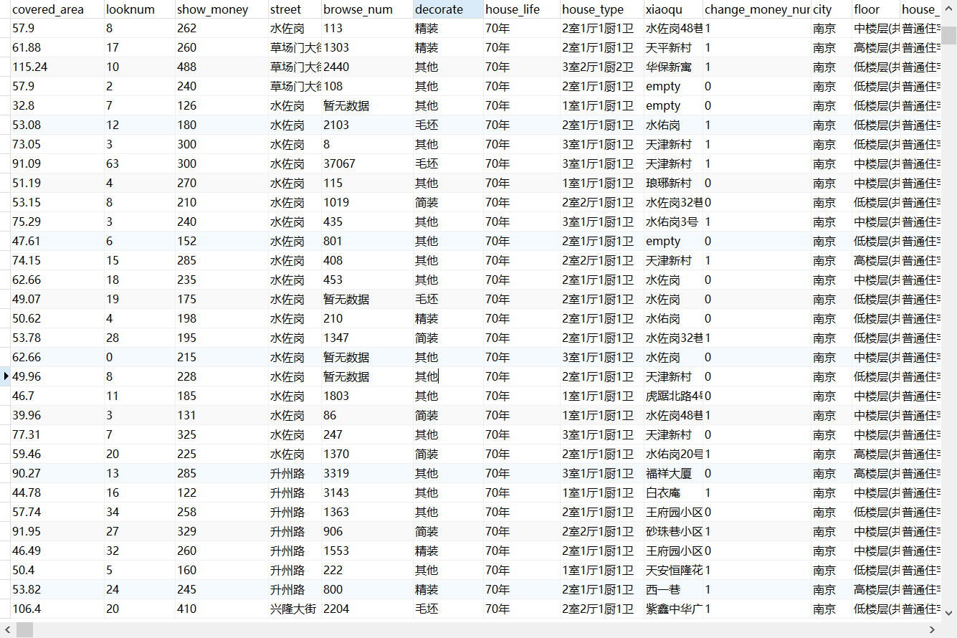The image size is (957, 638).
Task: Select the xiaoqu cell 西一巷
Action: point(672,589)
